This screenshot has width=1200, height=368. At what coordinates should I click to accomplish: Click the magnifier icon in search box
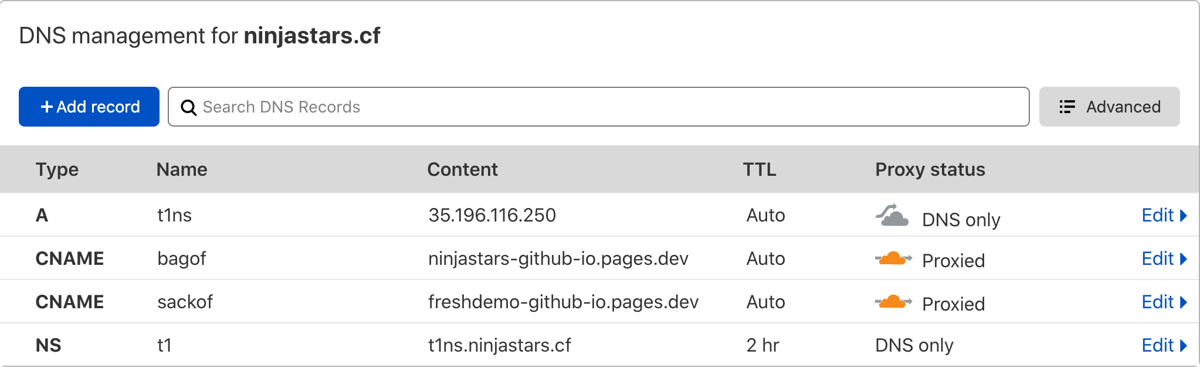point(188,107)
